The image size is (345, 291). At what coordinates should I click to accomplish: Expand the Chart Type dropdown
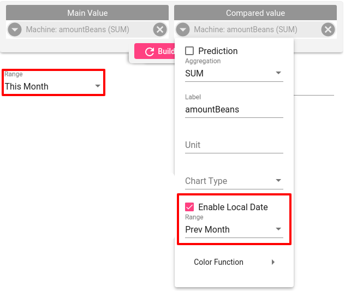[234, 181]
